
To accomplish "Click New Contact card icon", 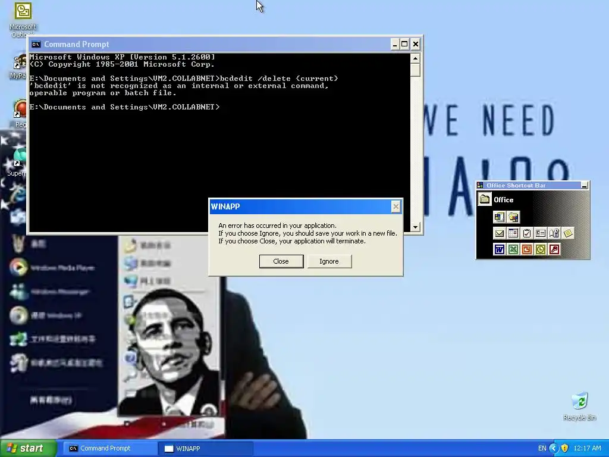I will point(540,233).
